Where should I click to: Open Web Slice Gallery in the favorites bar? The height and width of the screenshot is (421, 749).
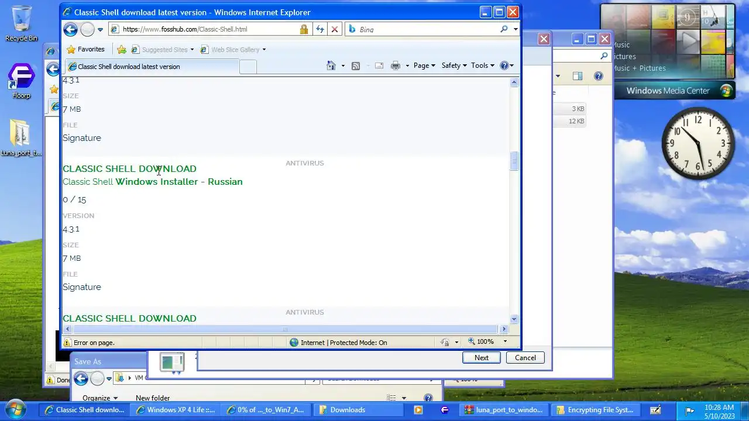233,50
